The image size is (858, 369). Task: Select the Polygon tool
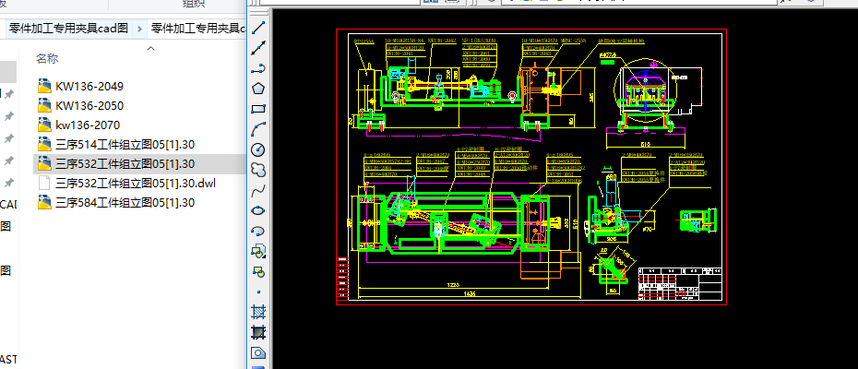click(258, 89)
